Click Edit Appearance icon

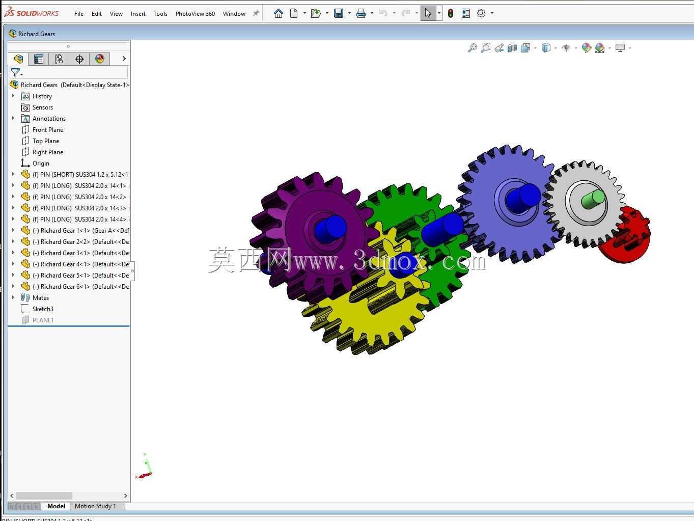(x=587, y=48)
